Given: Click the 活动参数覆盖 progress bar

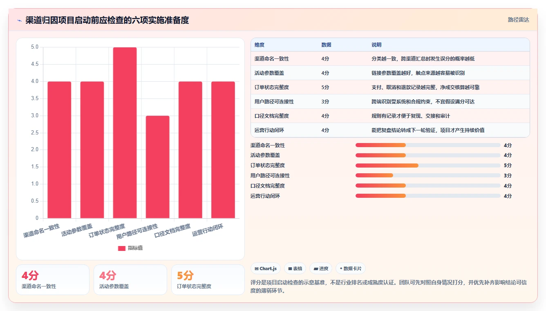Looking at the screenshot, I should (x=428, y=155).
